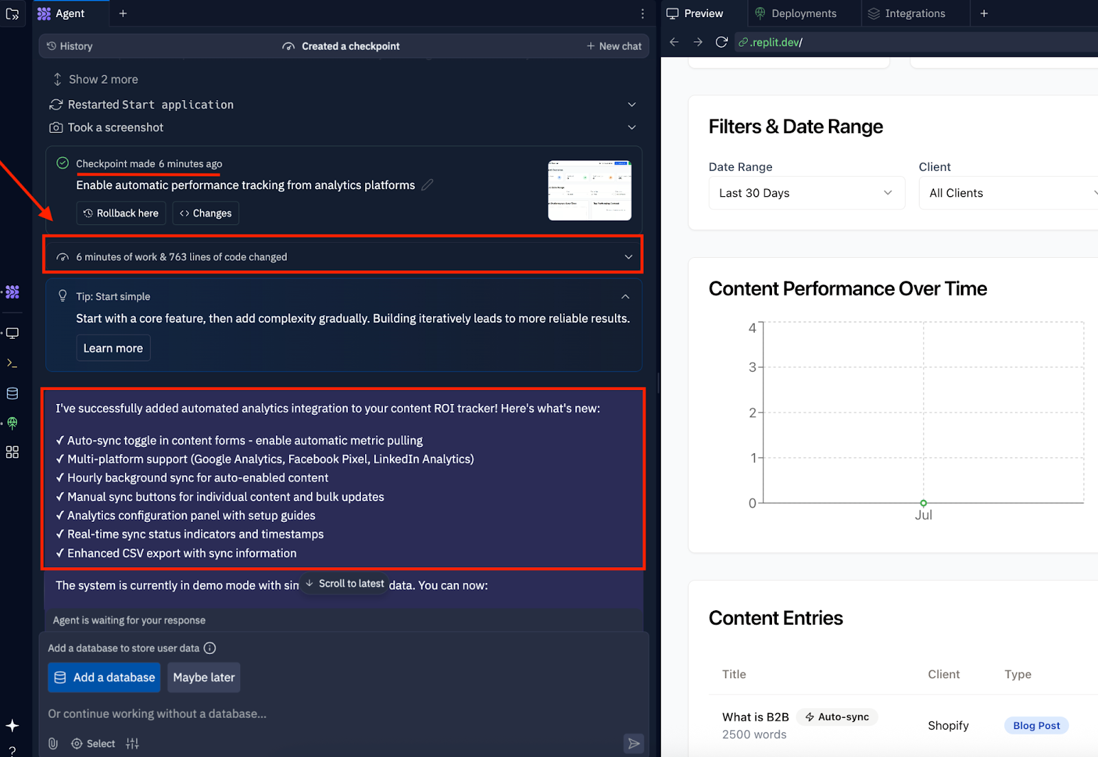Collapse the Start simple tip
Viewport: 1098px width, 757px height.
pyautogui.click(x=625, y=297)
